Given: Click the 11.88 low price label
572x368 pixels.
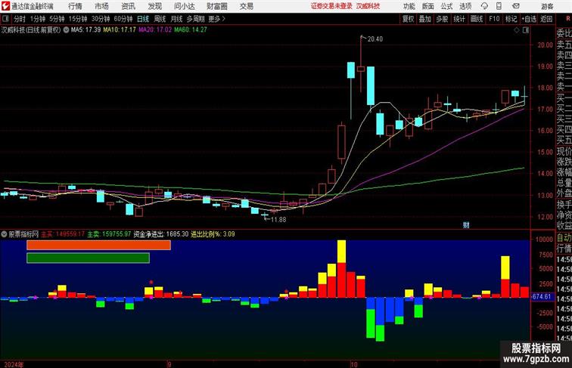Looking at the screenshot, I should tap(278, 220).
